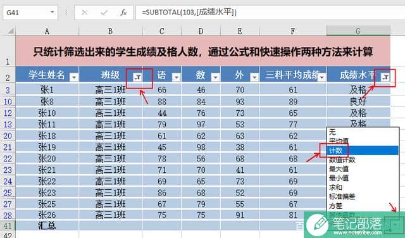This screenshot has width=405, height=238.
Task: Expand the Name Box dropdown arrow
Action: tap(52, 12)
